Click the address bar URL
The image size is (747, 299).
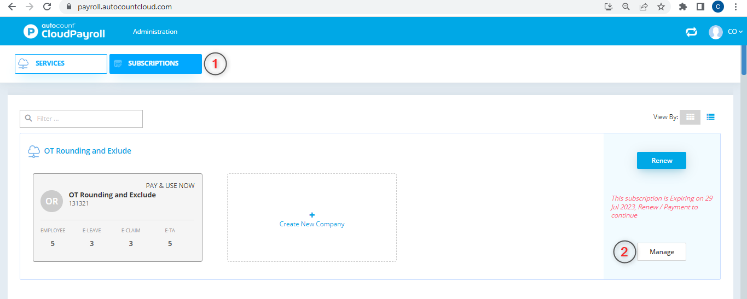click(x=124, y=7)
